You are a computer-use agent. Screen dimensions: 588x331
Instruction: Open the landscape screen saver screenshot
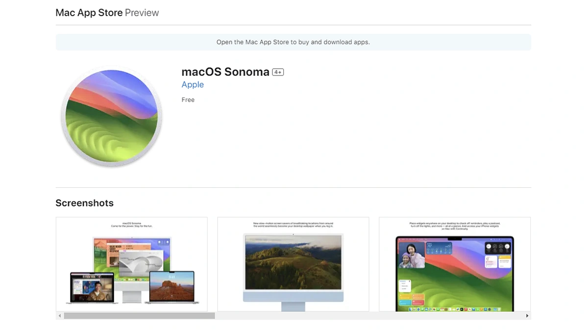pos(293,264)
